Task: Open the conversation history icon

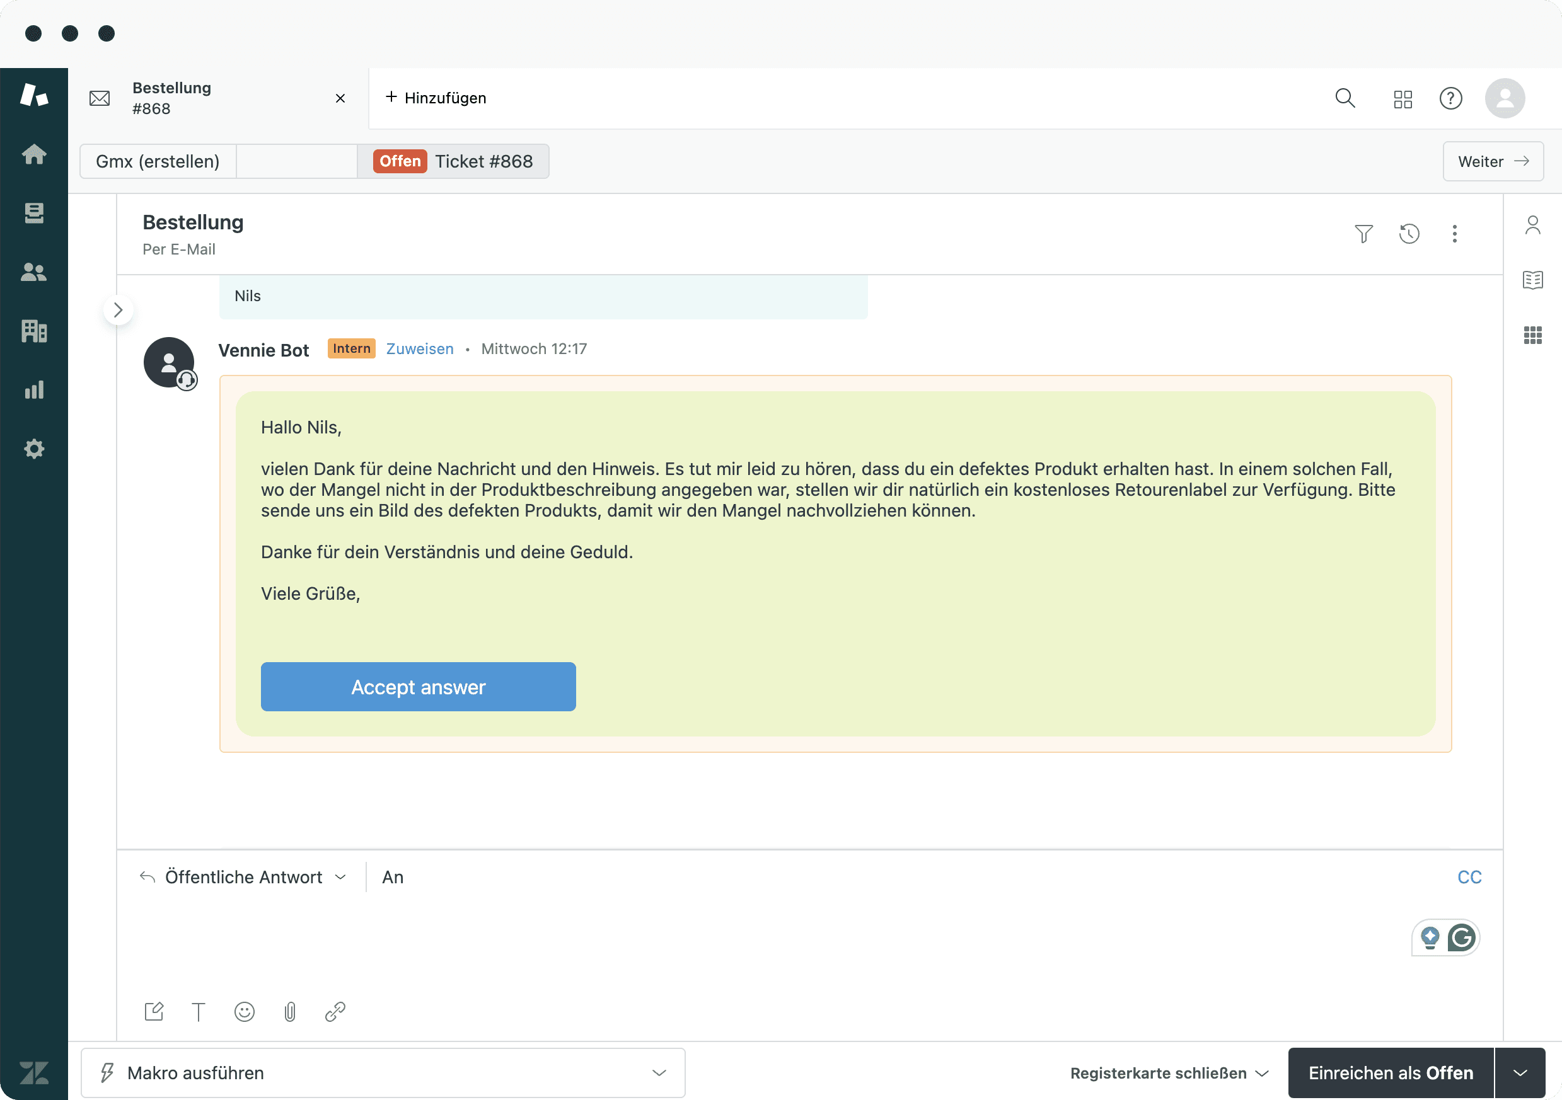Action: pos(1409,232)
